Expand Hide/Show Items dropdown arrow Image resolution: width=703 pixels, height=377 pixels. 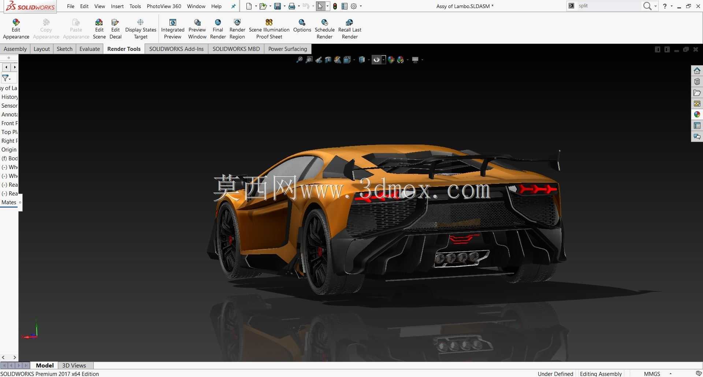click(383, 60)
